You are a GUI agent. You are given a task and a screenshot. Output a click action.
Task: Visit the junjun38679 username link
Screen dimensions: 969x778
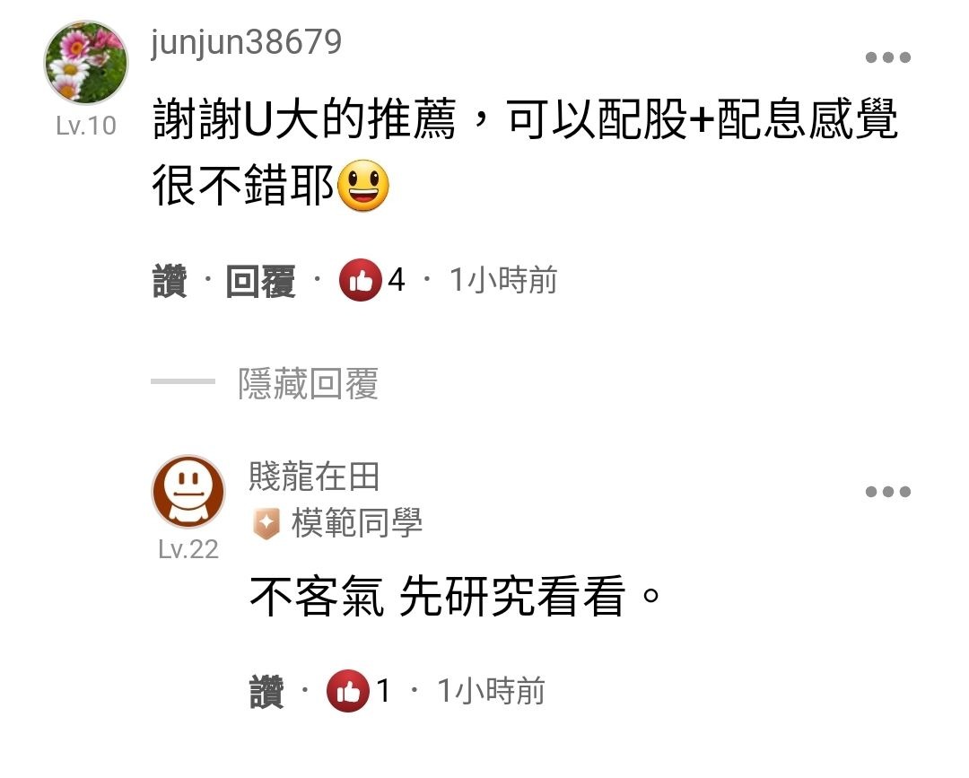pos(246,42)
